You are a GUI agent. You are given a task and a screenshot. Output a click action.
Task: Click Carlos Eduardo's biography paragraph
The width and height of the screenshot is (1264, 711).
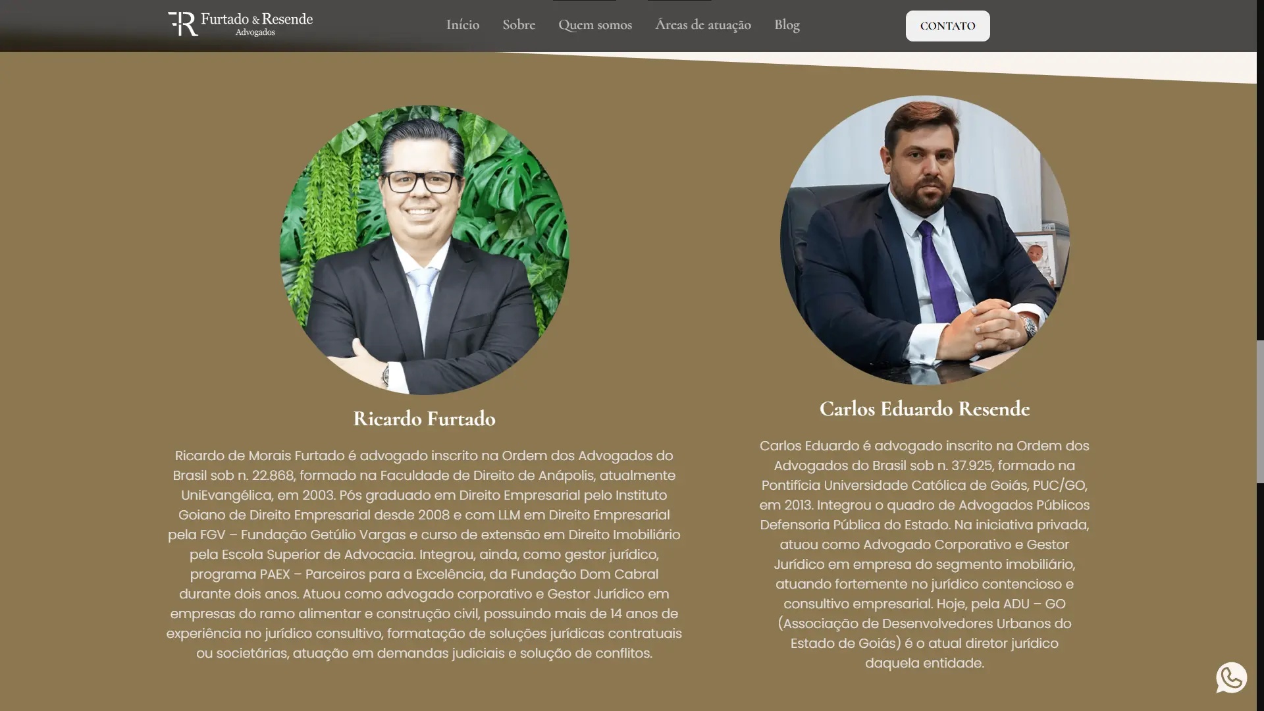(x=925, y=554)
